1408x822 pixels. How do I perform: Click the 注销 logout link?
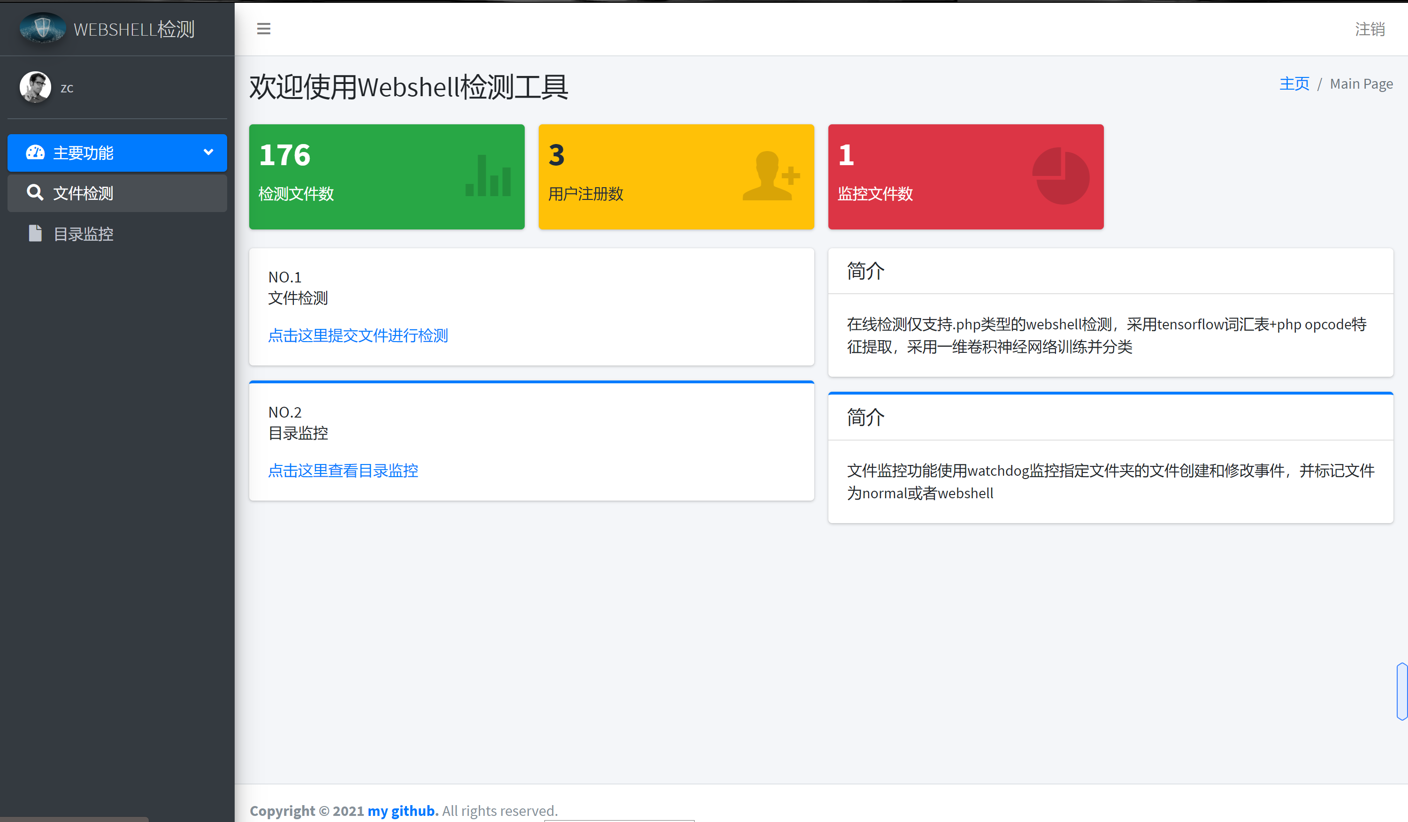click(1370, 29)
